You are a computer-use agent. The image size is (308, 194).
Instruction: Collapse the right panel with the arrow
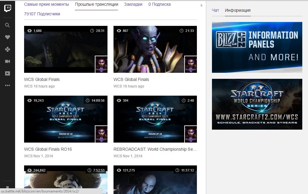[x=201, y=5]
